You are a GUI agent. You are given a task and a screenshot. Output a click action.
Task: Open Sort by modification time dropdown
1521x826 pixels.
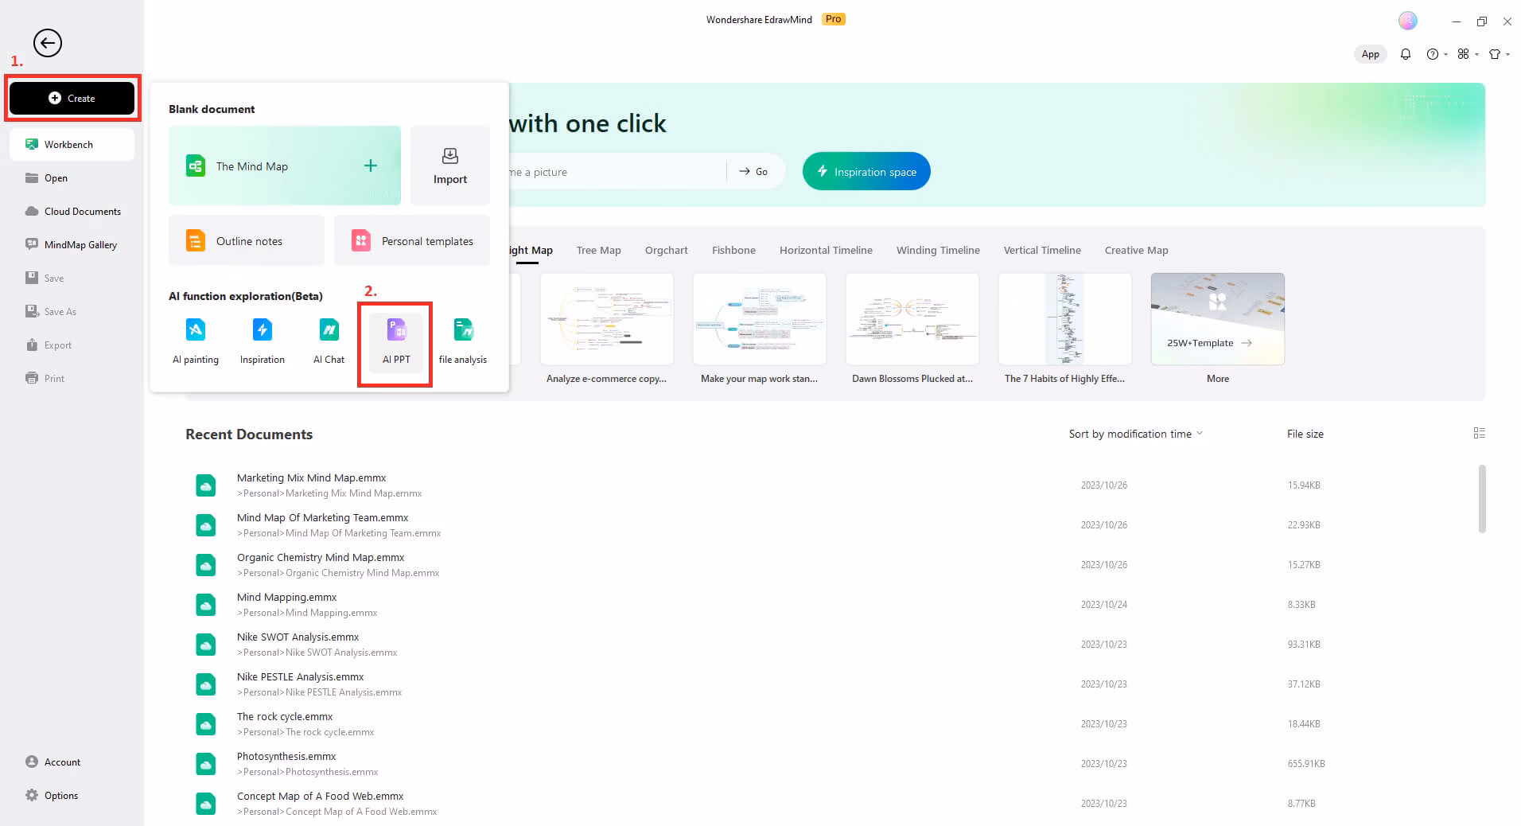1135,434
